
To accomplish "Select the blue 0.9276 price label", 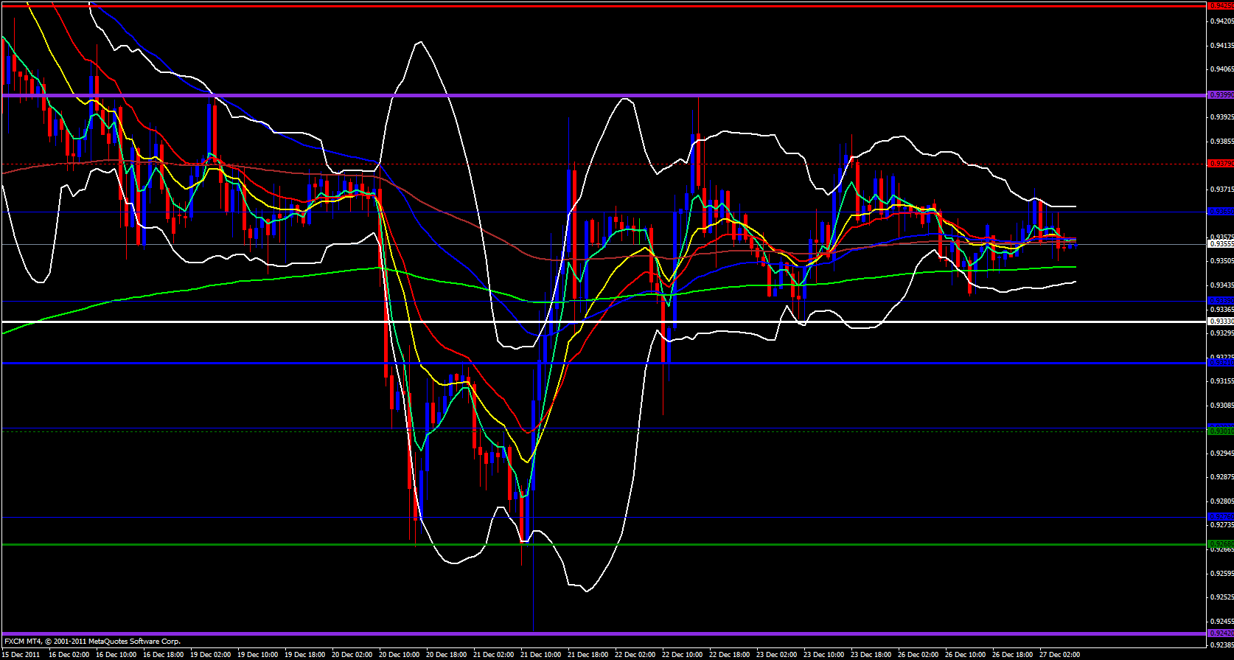I will pyautogui.click(x=1219, y=516).
